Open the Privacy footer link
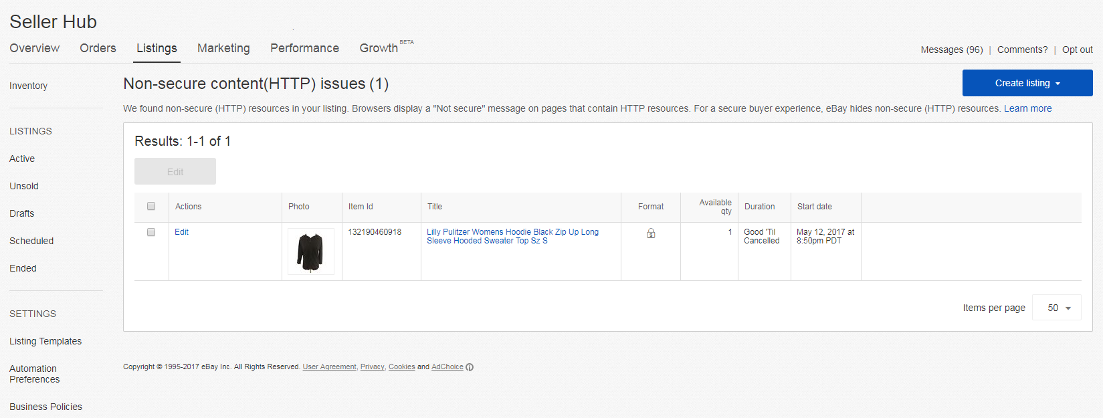 [x=372, y=367]
